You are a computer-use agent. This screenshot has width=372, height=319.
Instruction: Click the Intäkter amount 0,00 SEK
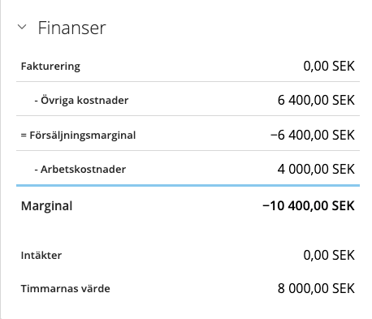329,256
